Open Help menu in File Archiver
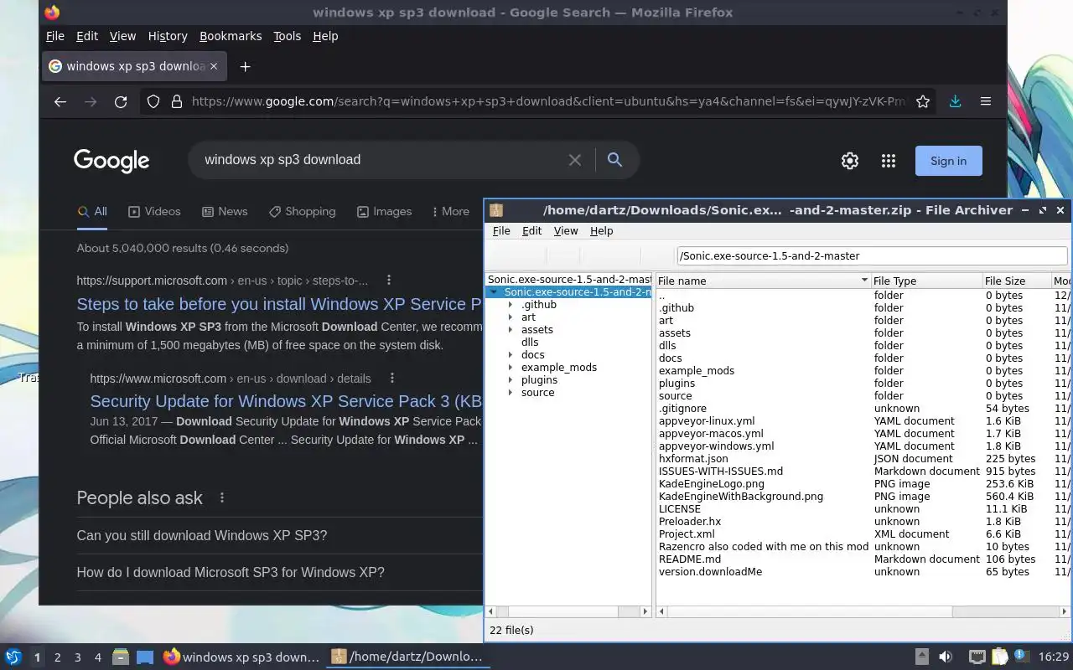Image resolution: width=1073 pixels, height=670 pixels. tap(601, 231)
